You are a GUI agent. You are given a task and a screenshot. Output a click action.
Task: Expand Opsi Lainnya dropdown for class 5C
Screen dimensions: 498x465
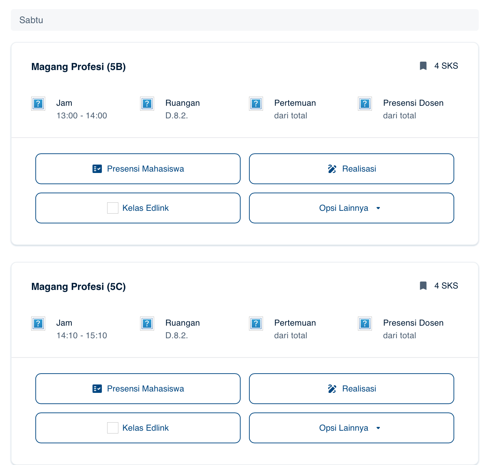[351, 428]
